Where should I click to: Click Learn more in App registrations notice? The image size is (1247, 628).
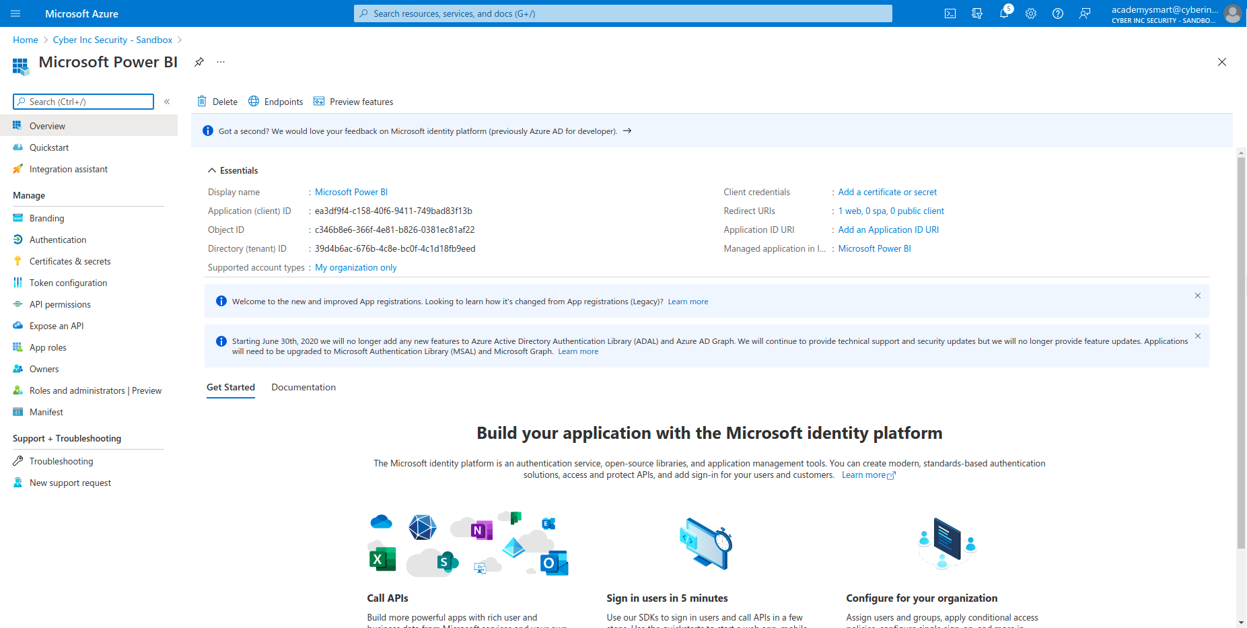[x=688, y=302]
